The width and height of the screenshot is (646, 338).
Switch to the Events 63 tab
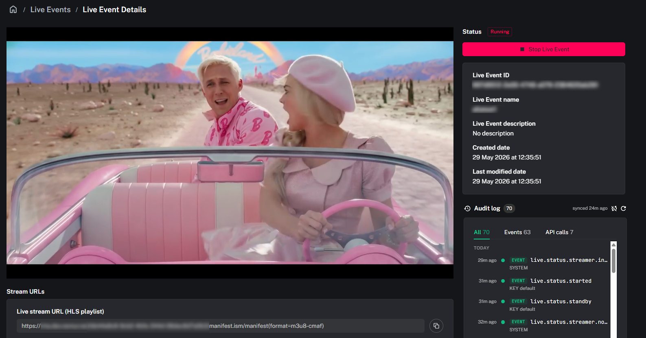click(x=517, y=232)
